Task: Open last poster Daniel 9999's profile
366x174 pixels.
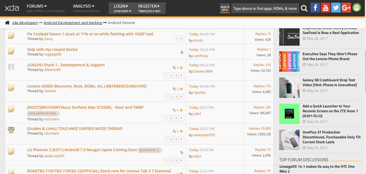Action: (x=203, y=72)
